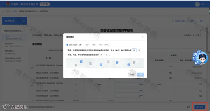Expand the account dropdown arrow in header
Screen dimensions: 210x111
click(x=206, y=4)
